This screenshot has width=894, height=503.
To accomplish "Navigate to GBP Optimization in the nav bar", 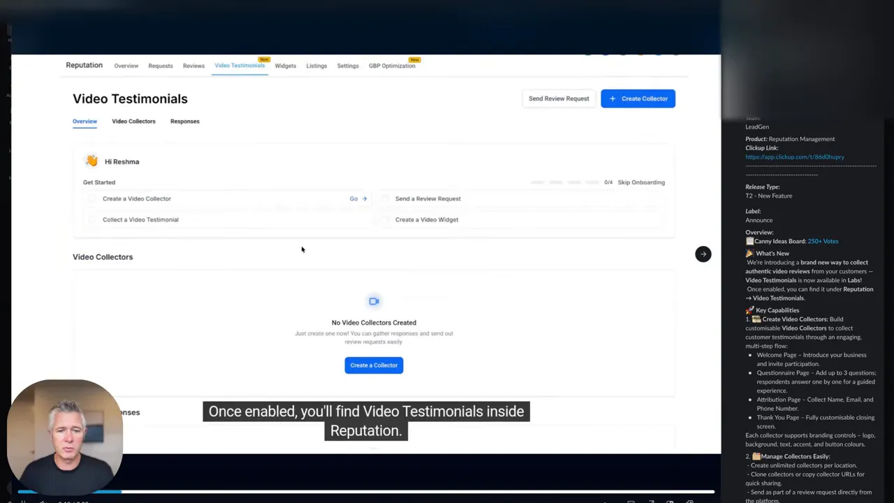I will point(392,65).
